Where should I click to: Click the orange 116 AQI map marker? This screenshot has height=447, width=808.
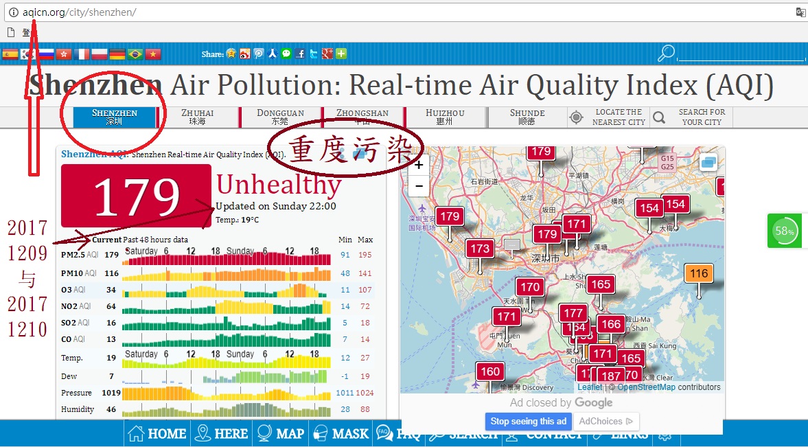pos(699,274)
